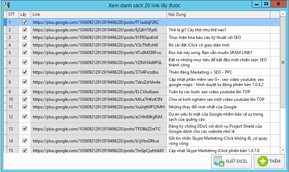This screenshot has height=172, width=289.
Task: Click 'Chia sẻ kinh nghiệm seo một video' cell
Action: [x=218, y=99]
